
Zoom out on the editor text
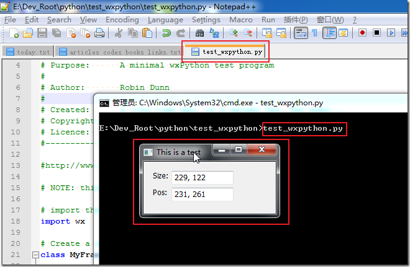[248, 33]
